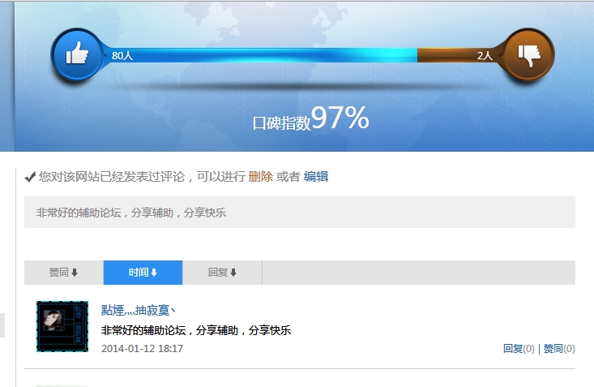
Task: Click the gray box with your comment text
Action: click(300, 212)
